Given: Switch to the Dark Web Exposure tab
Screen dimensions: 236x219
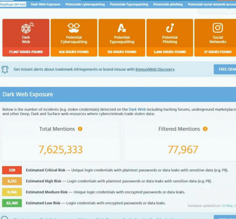Looking at the screenshot, I should click(46, 4).
